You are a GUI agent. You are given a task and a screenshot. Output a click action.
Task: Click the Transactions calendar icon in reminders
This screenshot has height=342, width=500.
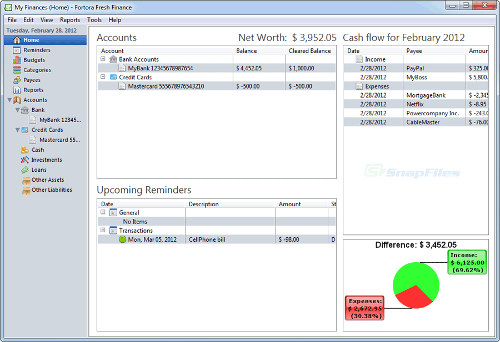pos(113,231)
